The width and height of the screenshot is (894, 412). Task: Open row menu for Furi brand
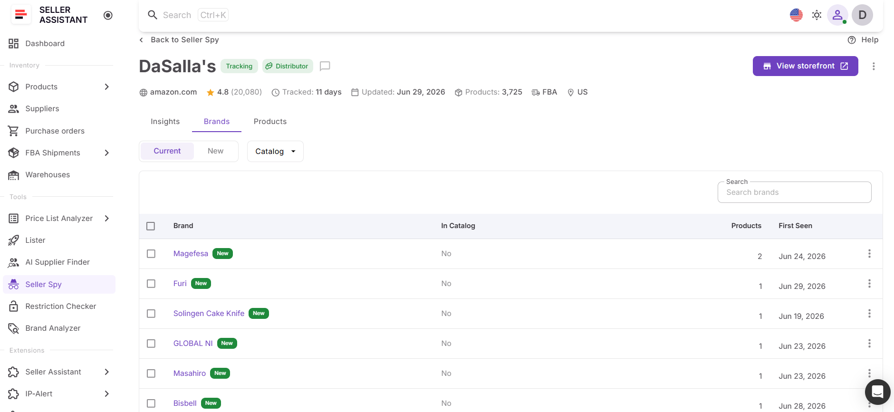click(x=869, y=284)
